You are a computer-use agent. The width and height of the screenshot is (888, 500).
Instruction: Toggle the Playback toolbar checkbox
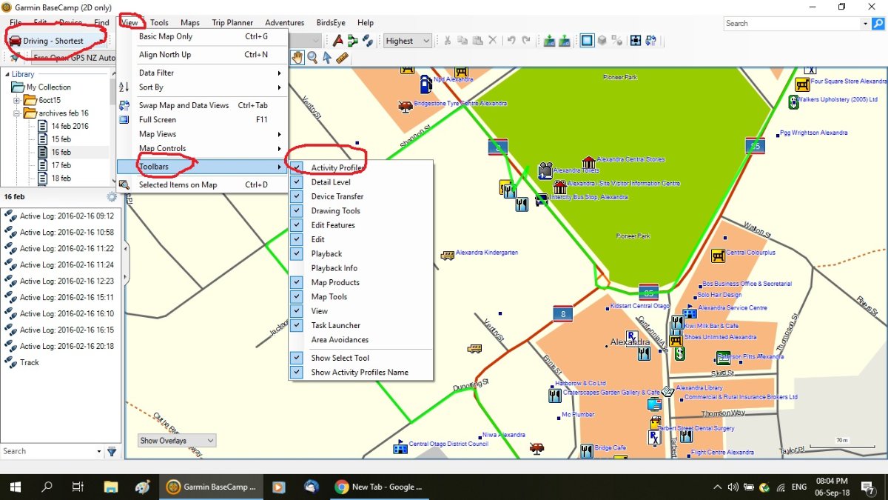297,254
